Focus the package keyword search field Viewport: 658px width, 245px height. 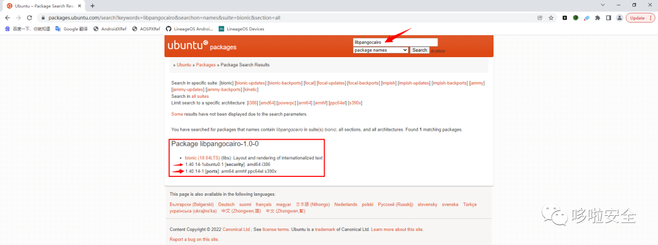[395, 43]
